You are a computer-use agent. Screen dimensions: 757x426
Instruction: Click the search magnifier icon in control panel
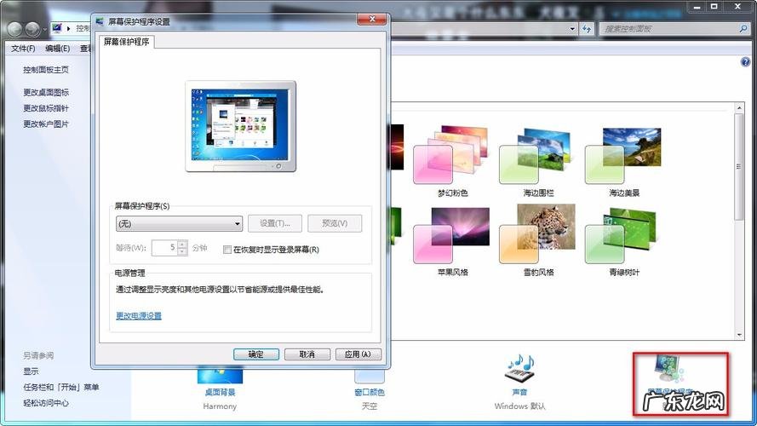click(743, 29)
